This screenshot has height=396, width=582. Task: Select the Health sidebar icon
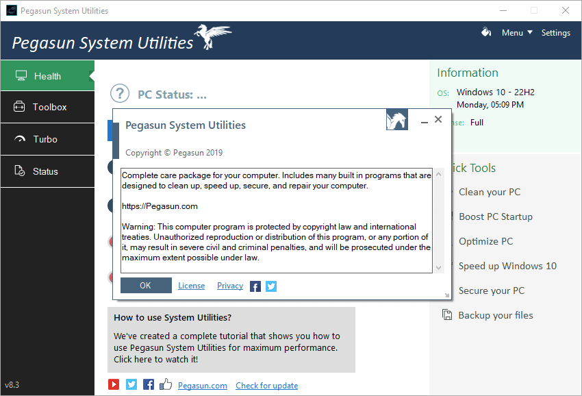click(21, 75)
